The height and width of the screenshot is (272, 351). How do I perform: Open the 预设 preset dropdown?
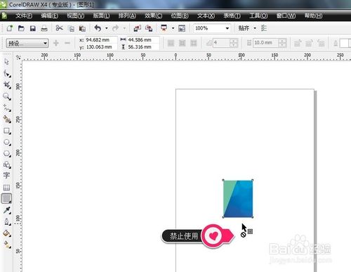[27, 43]
